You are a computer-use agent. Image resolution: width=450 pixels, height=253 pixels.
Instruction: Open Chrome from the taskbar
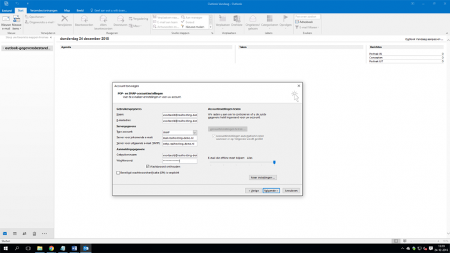[51, 249]
